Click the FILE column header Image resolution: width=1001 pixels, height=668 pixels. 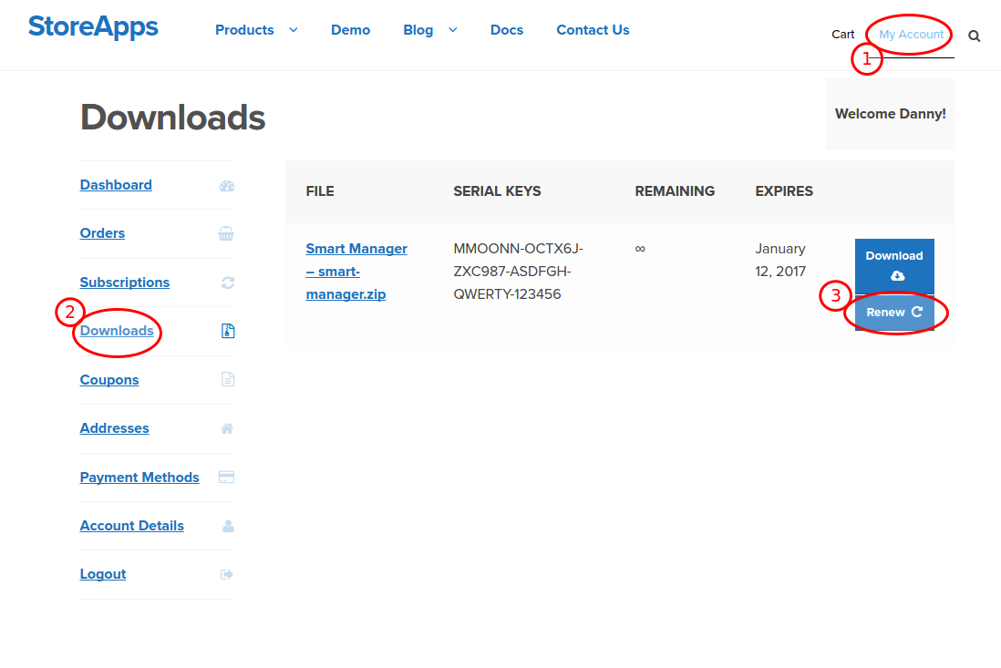coord(320,191)
